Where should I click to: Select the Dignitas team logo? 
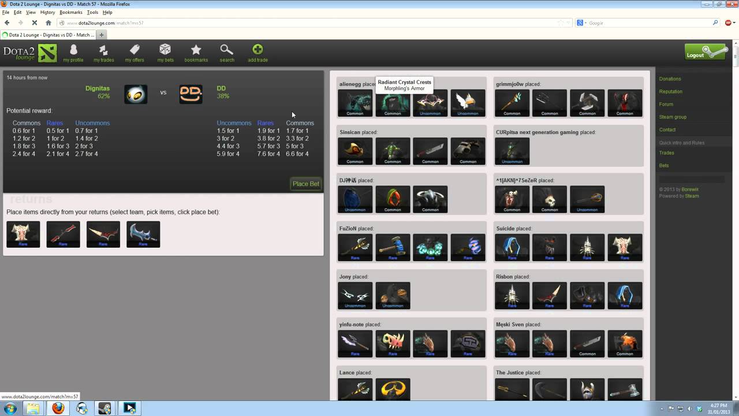[136, 94]
